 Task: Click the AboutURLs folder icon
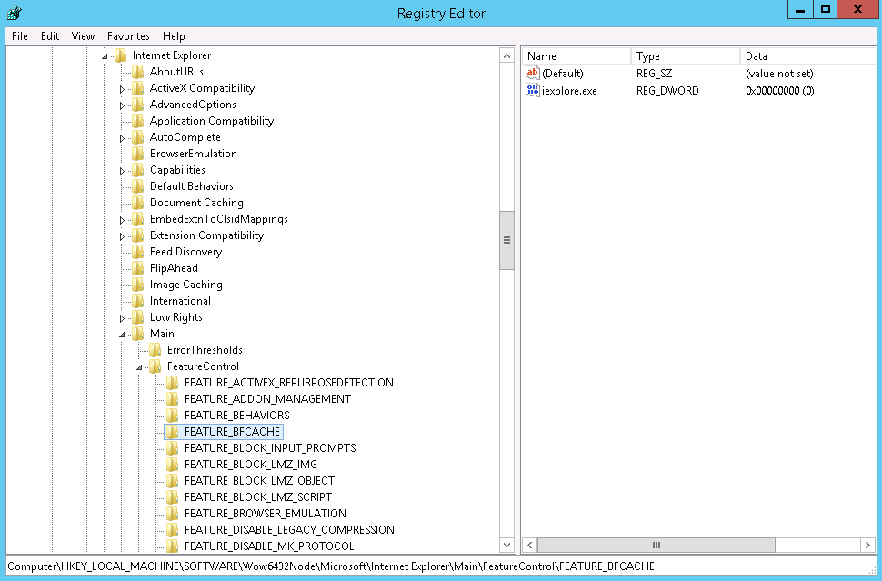[138, 72]
